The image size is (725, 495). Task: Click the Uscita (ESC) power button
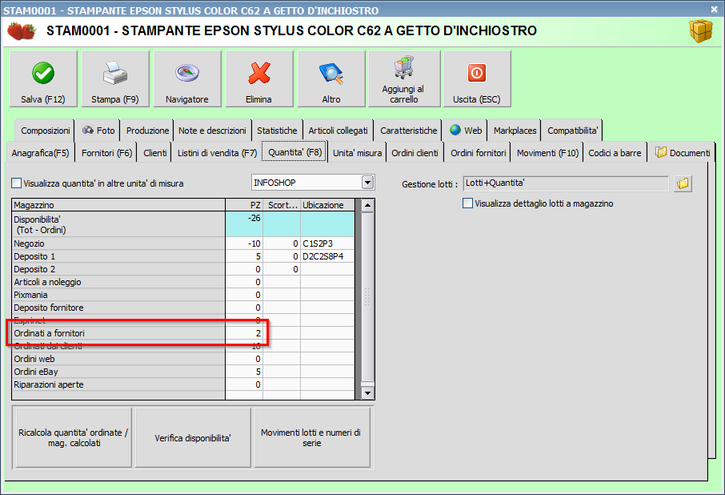click(x=477, y=79)
